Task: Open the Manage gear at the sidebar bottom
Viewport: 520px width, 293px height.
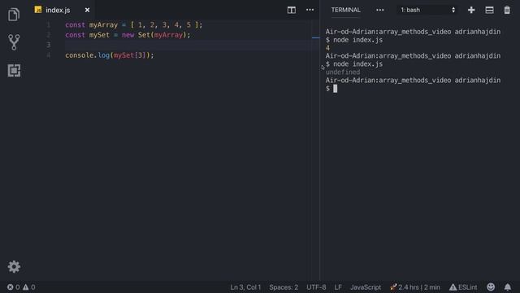Action: tap(14, 266)
